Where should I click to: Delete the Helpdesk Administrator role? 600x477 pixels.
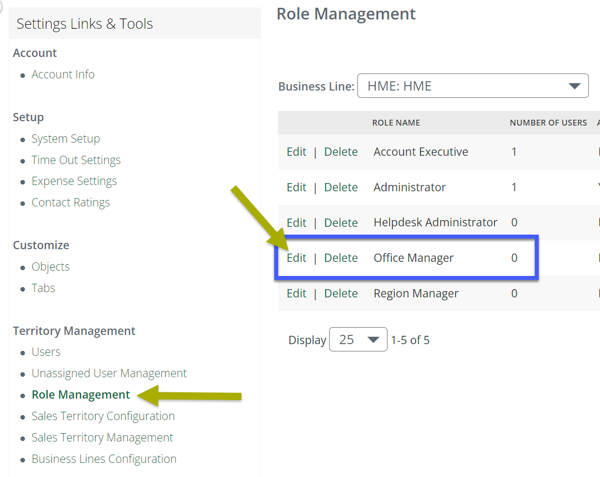tap(341, 223)
